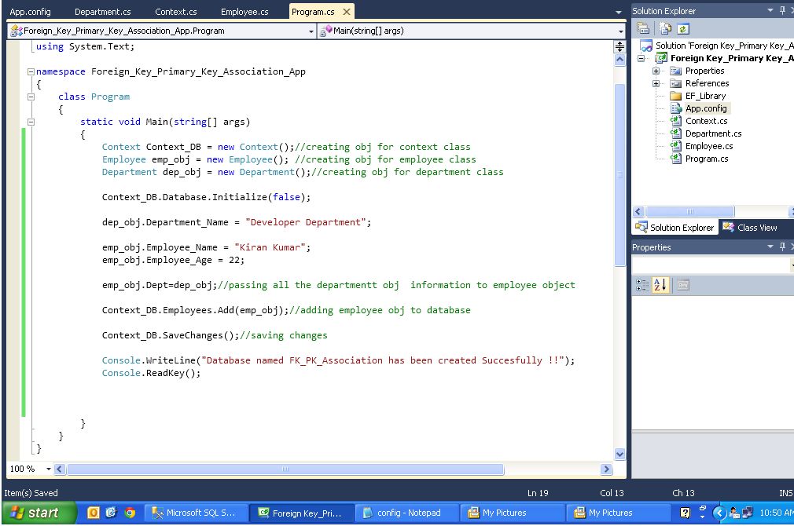Screen dimensions: 794x526
Task: Click the INS indicator in status bar
Action: 786,493
